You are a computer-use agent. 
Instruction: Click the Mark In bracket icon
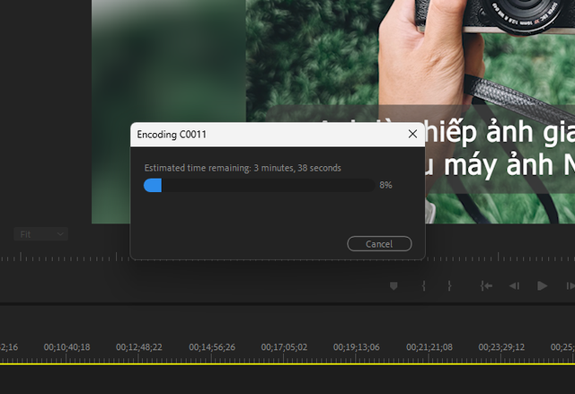coord(423,285)
